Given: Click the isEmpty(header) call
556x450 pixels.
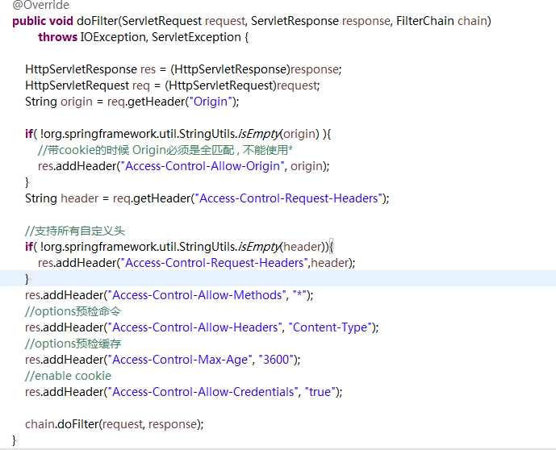Looking at the screenshot, I should click(x=282, y=247).
